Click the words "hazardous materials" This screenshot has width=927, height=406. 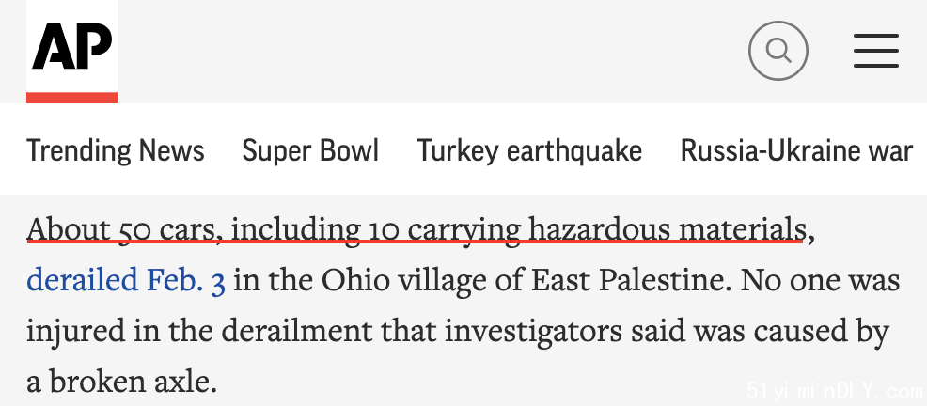tap(667, 229)
